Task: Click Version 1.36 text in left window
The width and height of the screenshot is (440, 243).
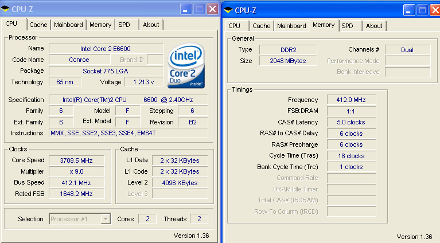Action: point(191,236)
